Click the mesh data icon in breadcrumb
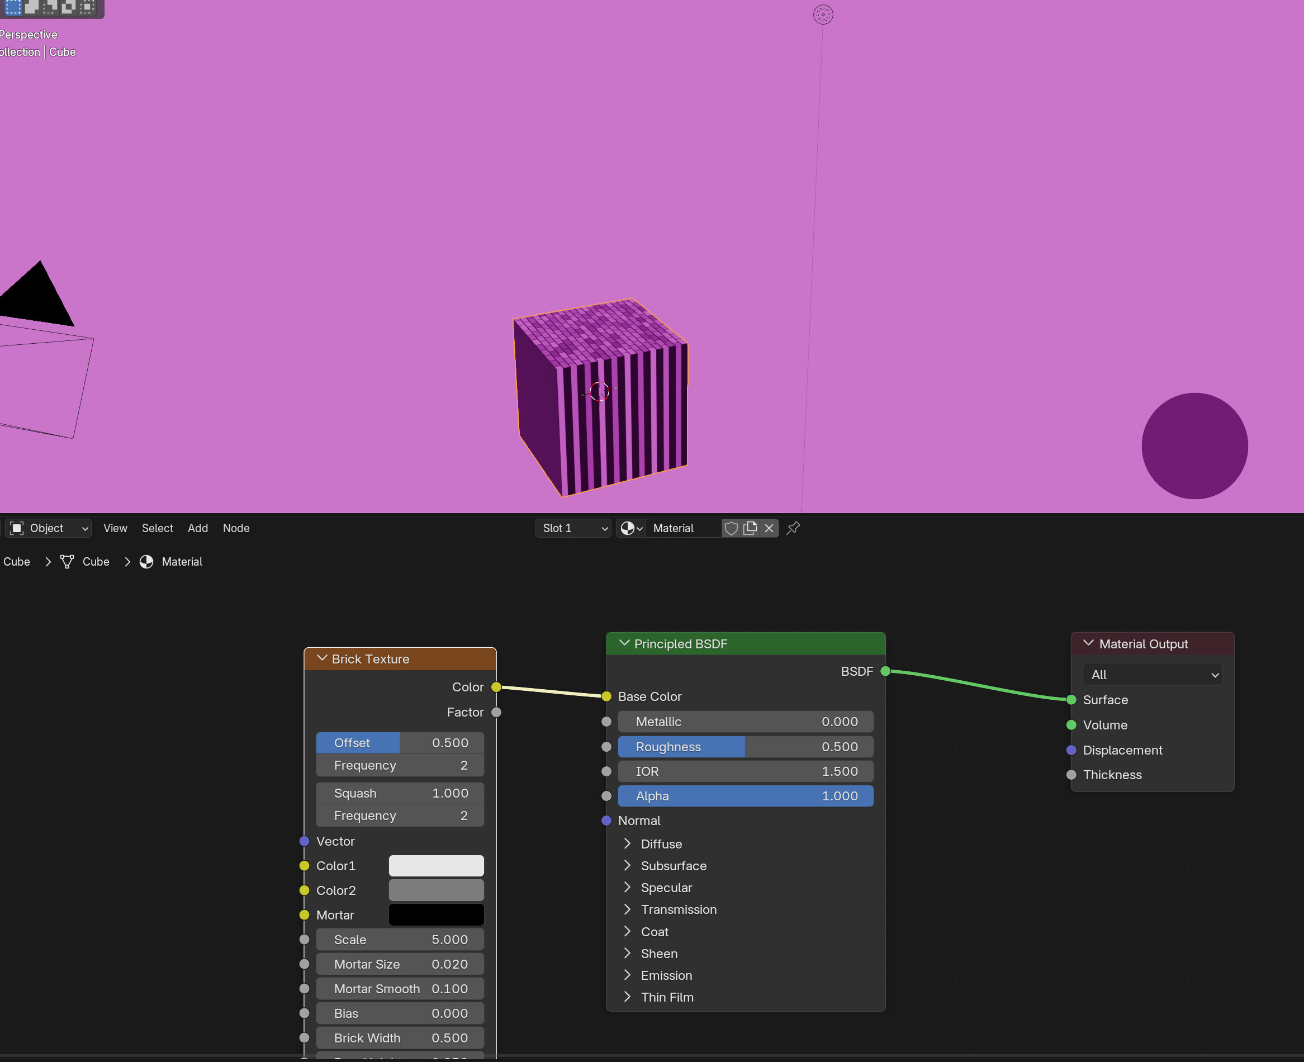This screenshot has width=1304, height=1062. [67, 562]
